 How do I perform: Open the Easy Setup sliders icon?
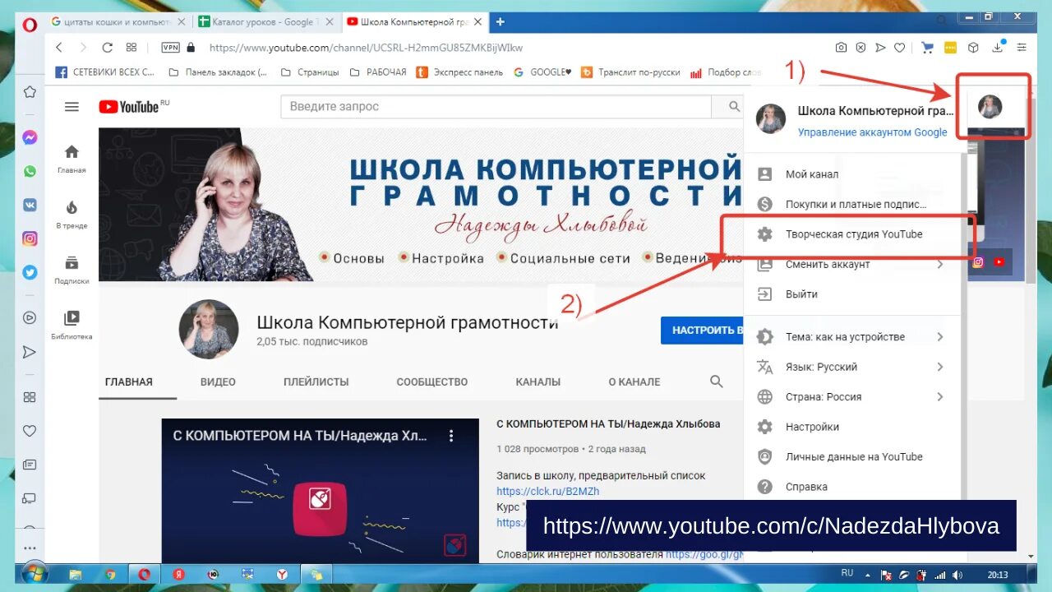[x=1022, y=48]
